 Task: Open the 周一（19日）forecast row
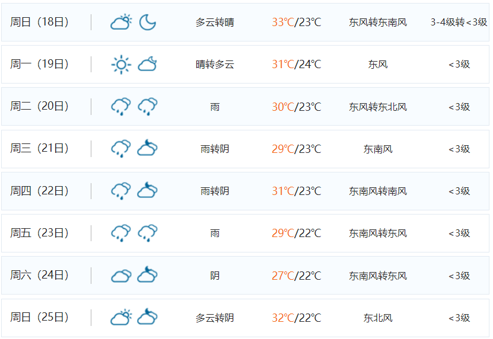245,65
